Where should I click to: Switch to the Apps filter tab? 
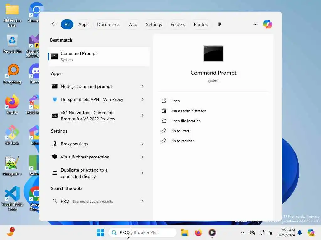pos(83,24)
